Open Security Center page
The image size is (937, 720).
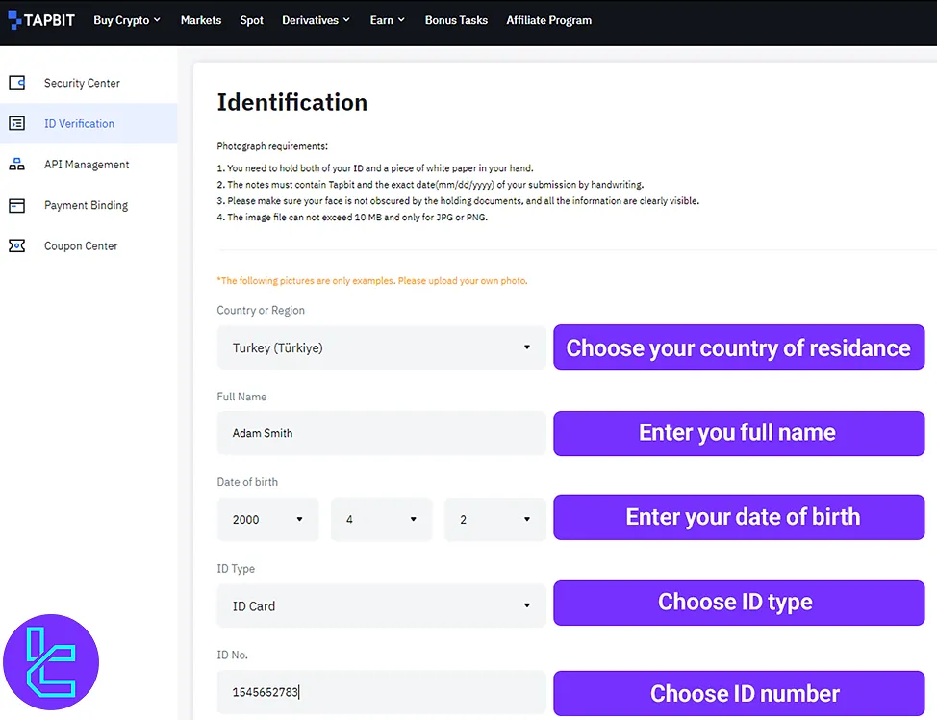coord(82,83)
